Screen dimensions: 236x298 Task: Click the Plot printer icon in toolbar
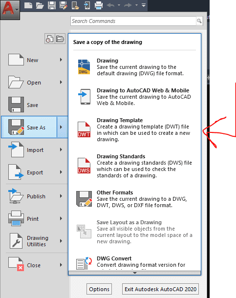tap(99, 5)
